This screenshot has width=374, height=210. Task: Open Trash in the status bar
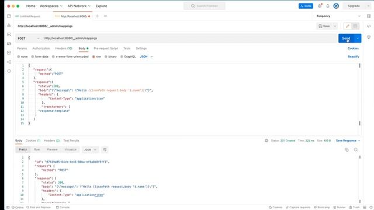355,208
